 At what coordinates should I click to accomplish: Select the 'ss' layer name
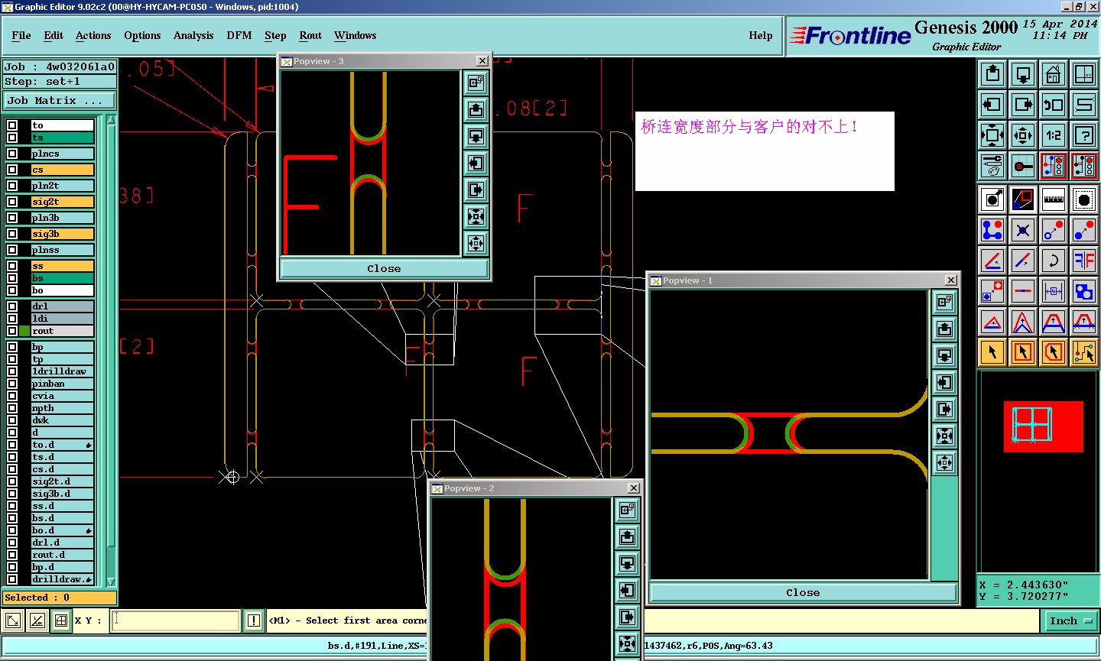(x=63, y=266)
